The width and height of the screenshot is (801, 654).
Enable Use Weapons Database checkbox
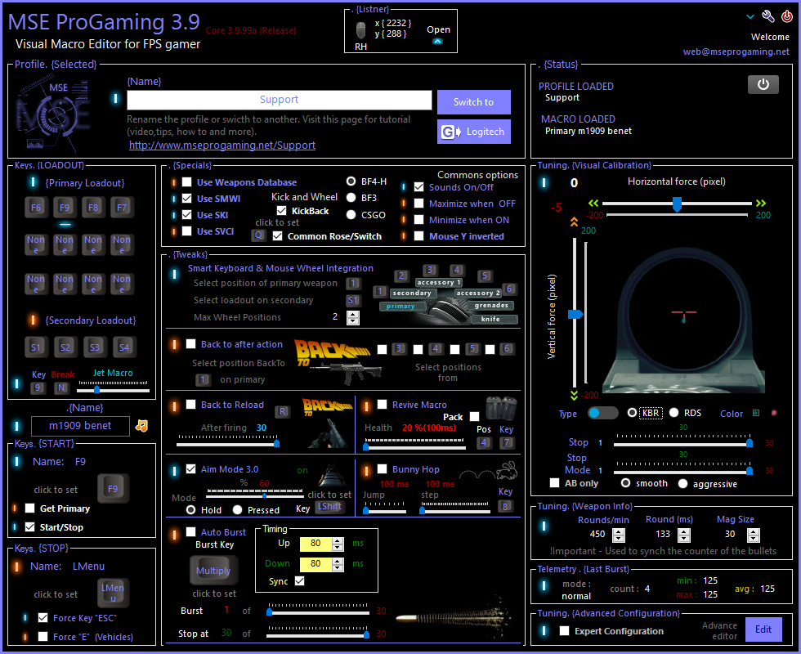tap(187, 181)
